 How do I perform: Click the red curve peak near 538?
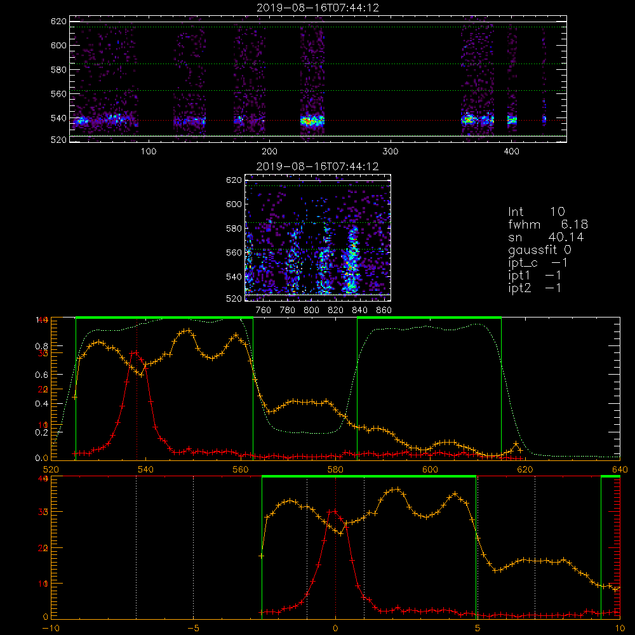pyautogui.click(x=136, y=352)
